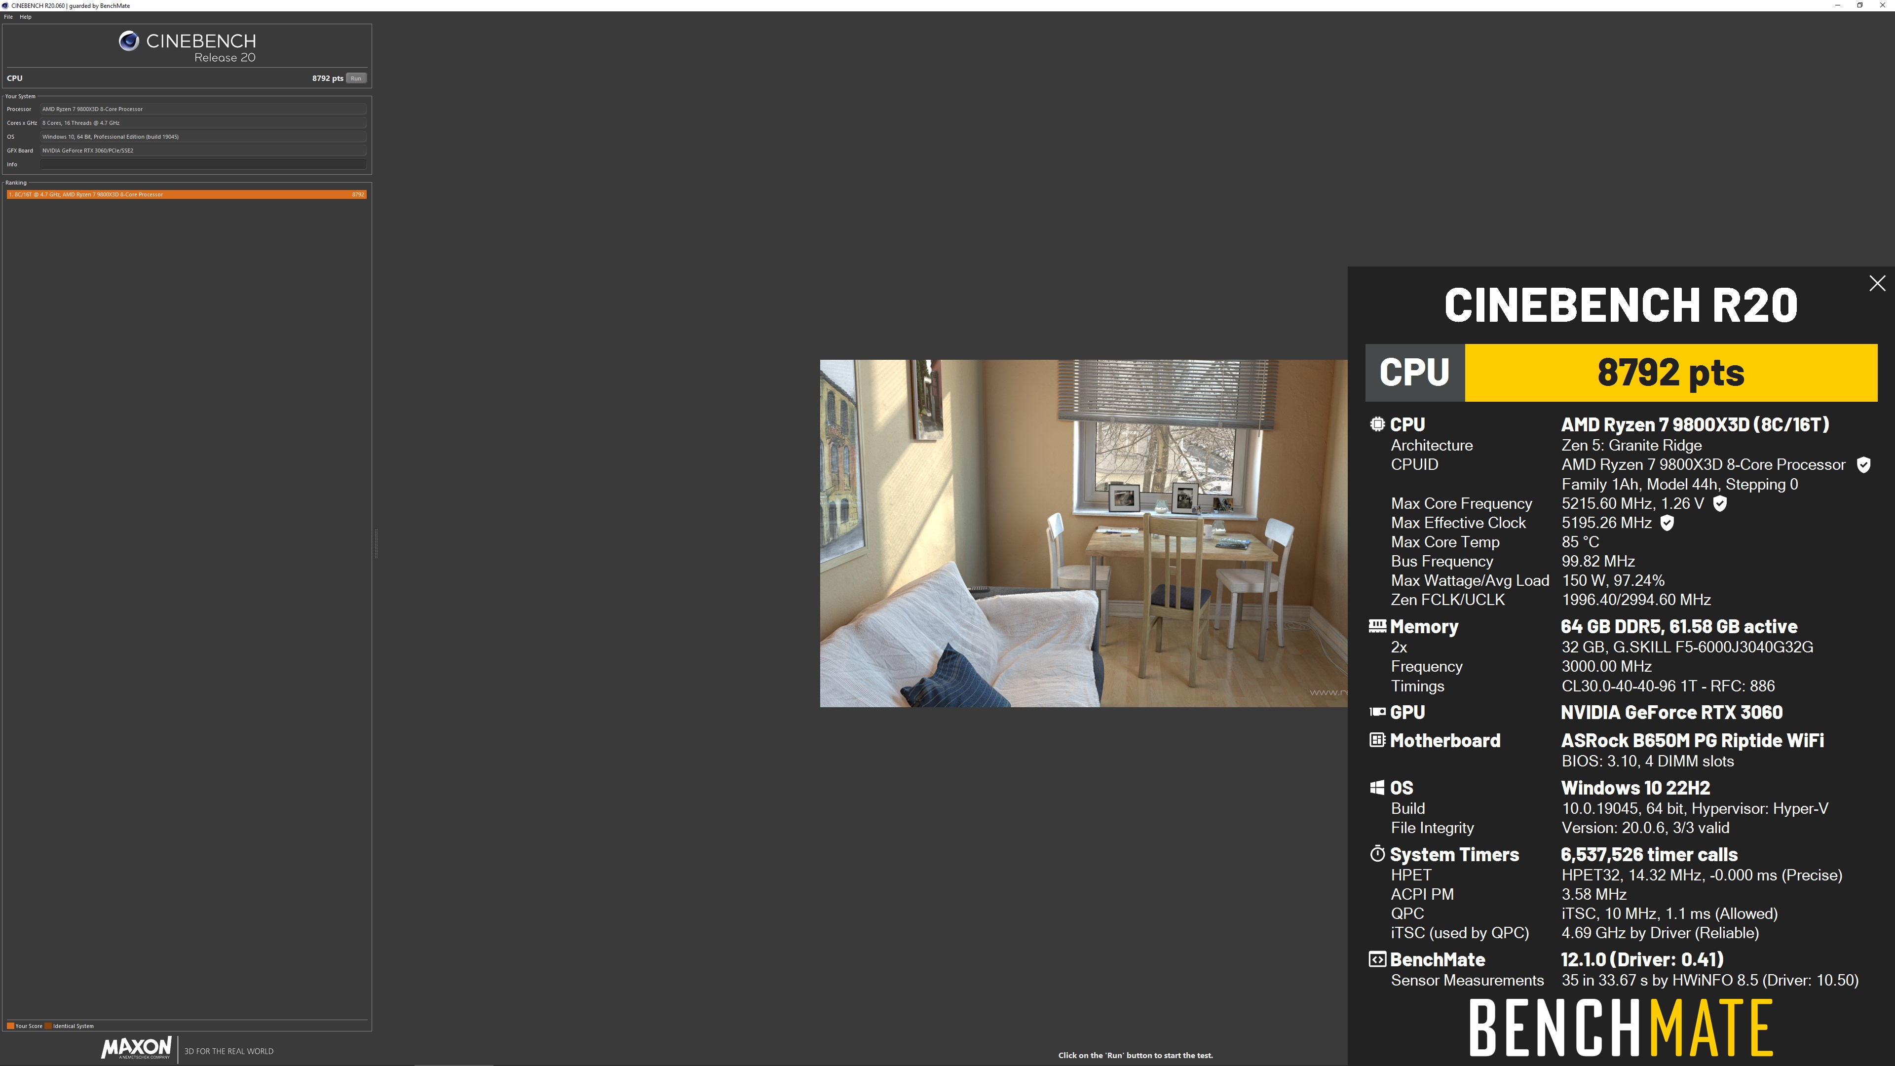Click the Info input field under Your System
1895x1066 pixels.
pos(203,164)
